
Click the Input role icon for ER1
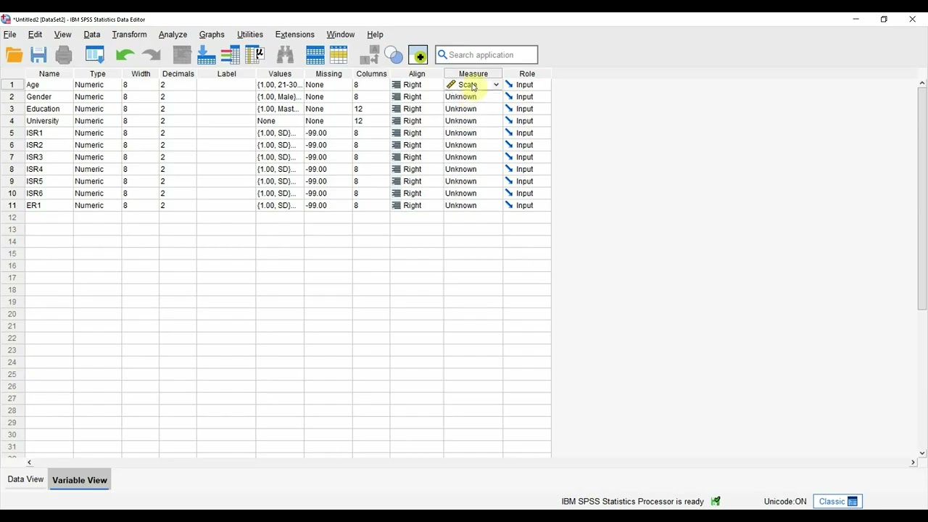(x=509, y=206)
